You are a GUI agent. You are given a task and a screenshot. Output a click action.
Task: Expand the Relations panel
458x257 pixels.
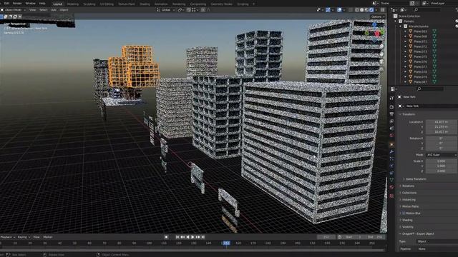click(x=408, y=186)
